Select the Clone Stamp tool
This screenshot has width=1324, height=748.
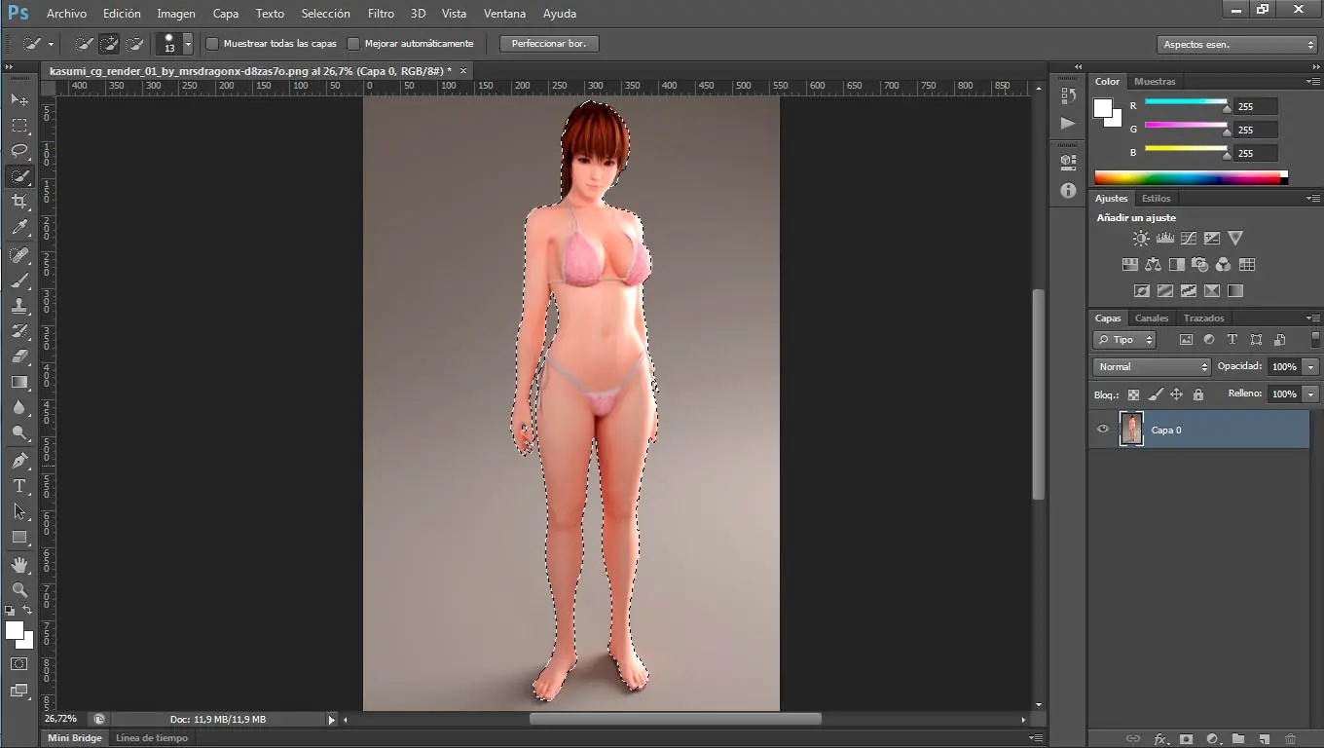click(x=19, y=306)
